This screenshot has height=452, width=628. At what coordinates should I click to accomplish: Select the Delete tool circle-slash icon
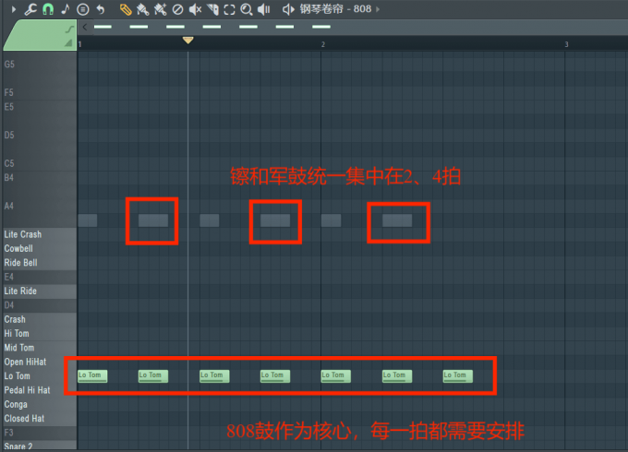click(x=178, y=9)
